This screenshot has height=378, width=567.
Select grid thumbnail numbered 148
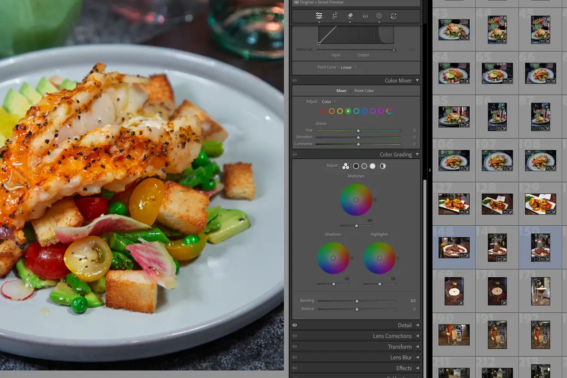coord(454,248)
